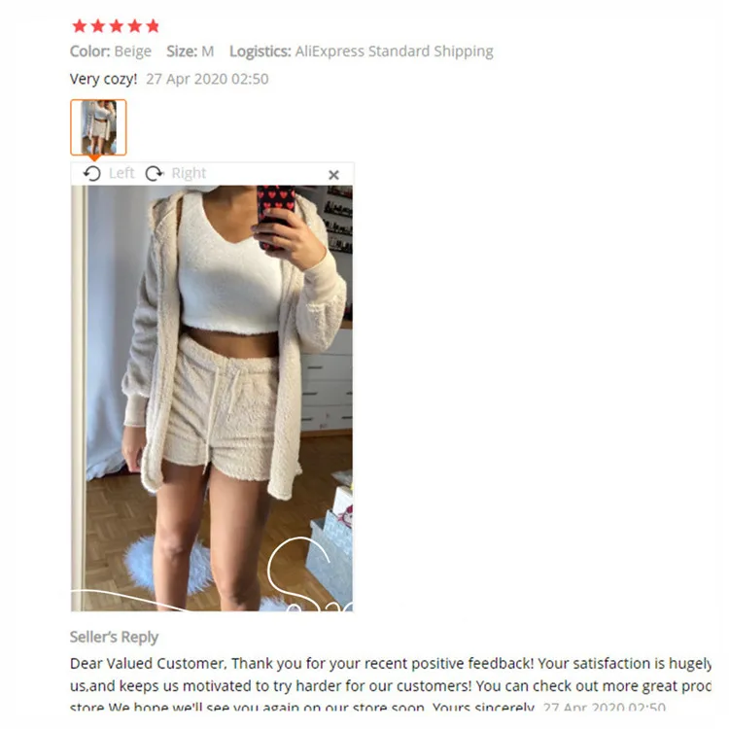The width and height of the screenshot is (729, 729).
Task: Select the 'Left' rotate label
Action: (121, 173)
